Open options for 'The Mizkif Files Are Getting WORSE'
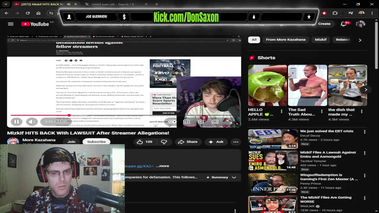This screenshot has width=379, height=213. 364,198
